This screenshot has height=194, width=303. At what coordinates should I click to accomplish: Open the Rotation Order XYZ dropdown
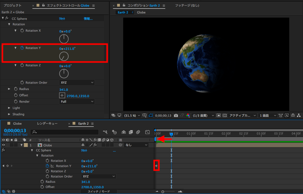point(77,83)
